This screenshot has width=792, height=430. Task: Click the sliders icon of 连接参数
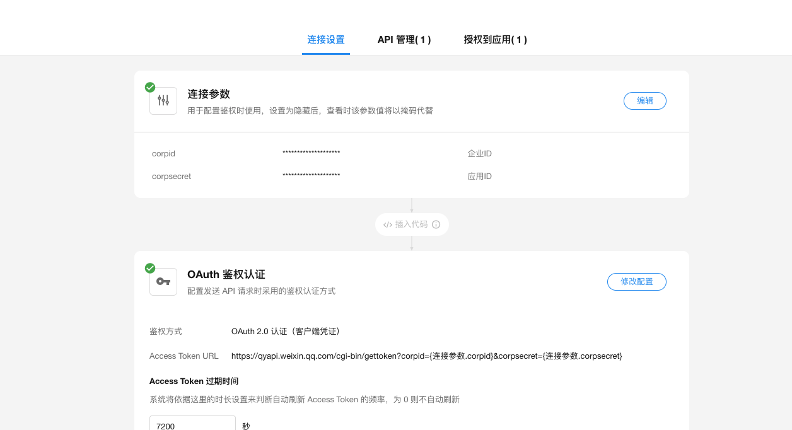click(163, 101)
